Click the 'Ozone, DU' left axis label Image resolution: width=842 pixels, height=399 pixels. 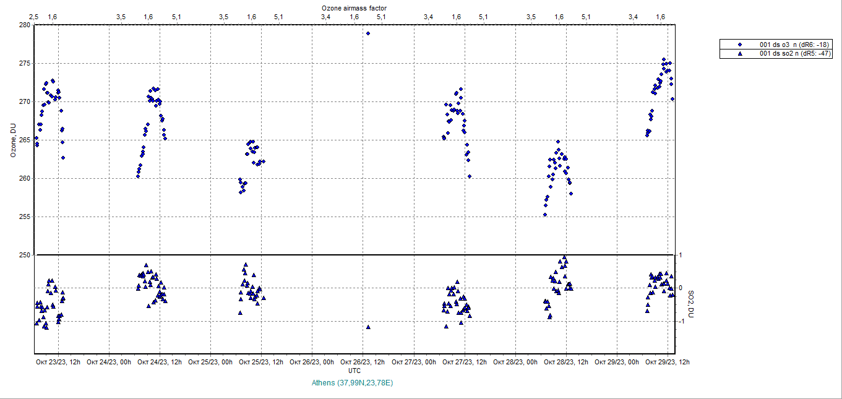12,140
